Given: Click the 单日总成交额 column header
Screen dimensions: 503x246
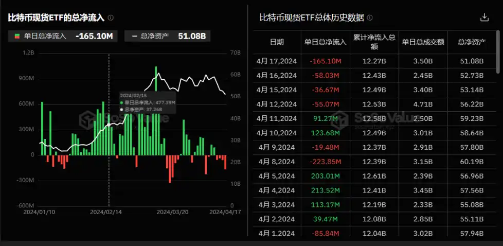Looking at the screenshot, I should tap(423, 42).
